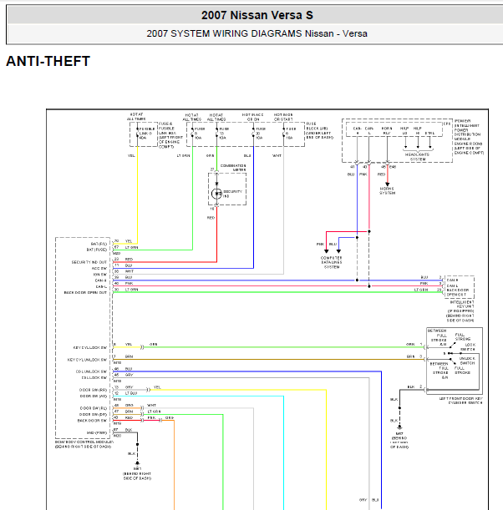Click the "FUSE 20 10A" fuse label

point(261,134)
